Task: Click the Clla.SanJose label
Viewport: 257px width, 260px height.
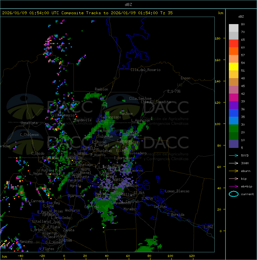Action: pyautogui.click(x=140, y=99)
